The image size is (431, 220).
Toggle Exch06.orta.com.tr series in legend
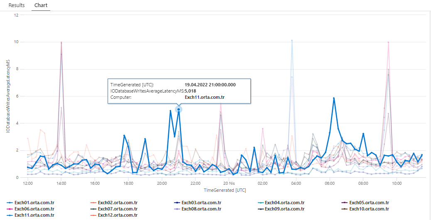[x=30, y=209]
